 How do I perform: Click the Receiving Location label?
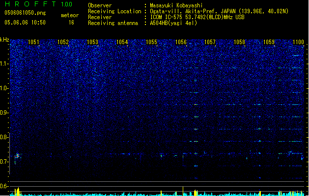click(114, 11)
